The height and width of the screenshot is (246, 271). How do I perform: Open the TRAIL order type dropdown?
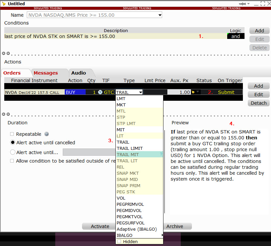[141, 93]
